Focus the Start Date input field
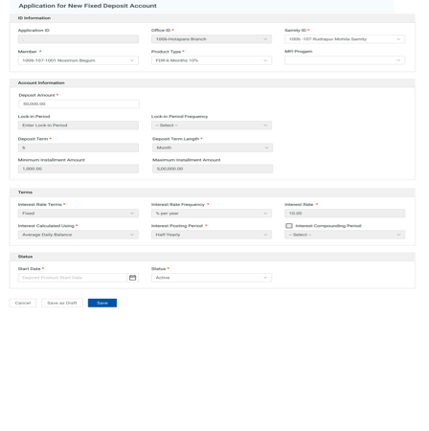Screen dimensions: 429x431 pyautogui.click(x=73, y=278)
